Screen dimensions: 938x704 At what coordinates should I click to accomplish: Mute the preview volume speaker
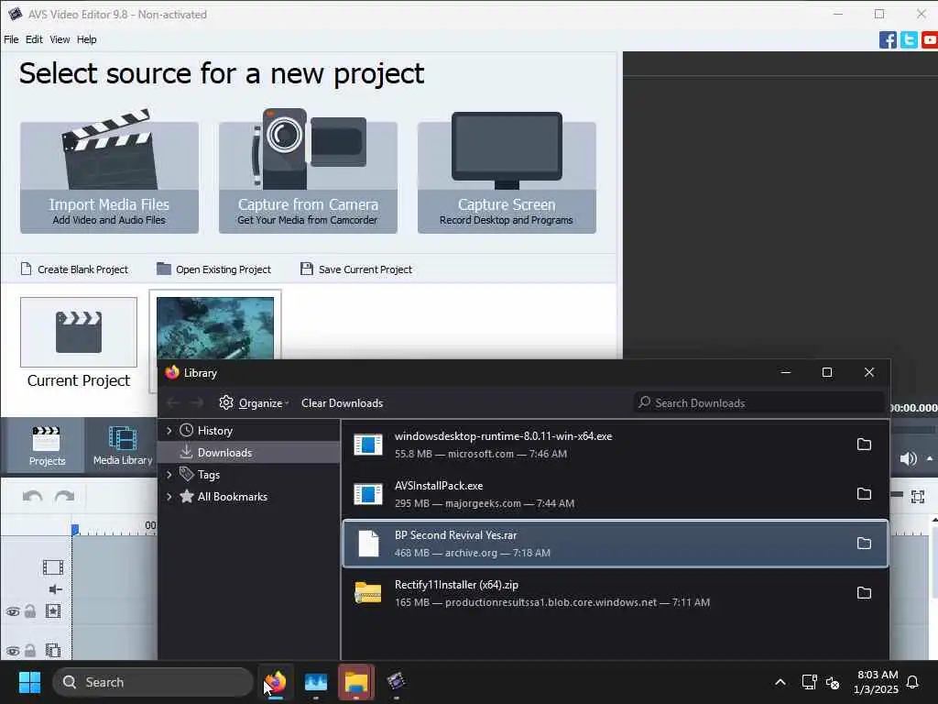(x=908, y=458)
